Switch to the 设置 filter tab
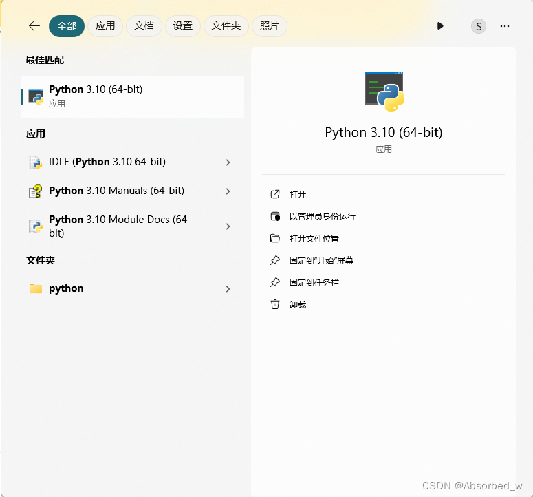This screenshot has height=497, width=533. tap(182, 26)
